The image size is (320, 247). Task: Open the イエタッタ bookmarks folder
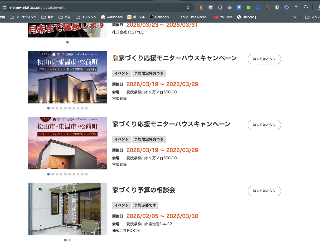pyautogui.click(x=86, y=17)
